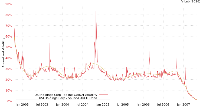Click the Jul 2005 x-axis label

(123, 104)
